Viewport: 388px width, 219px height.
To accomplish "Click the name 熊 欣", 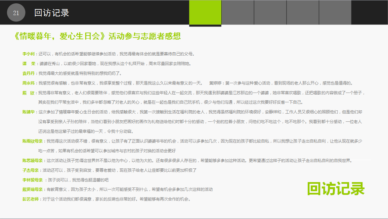I will pyautogui.click(x=29, y=93).
